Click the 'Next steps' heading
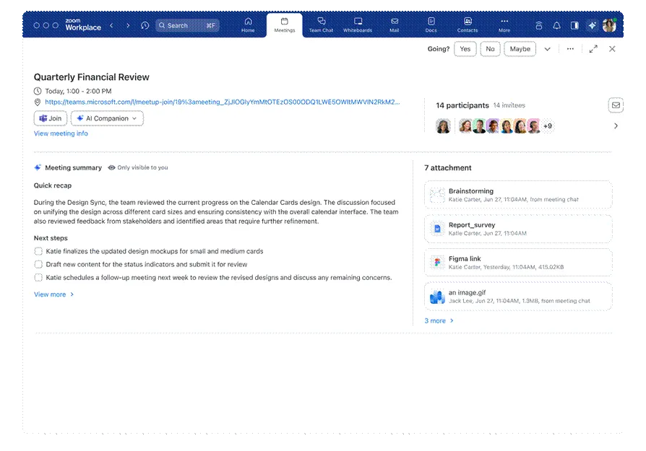Screen dimensions: 646x451 point(51,238)
